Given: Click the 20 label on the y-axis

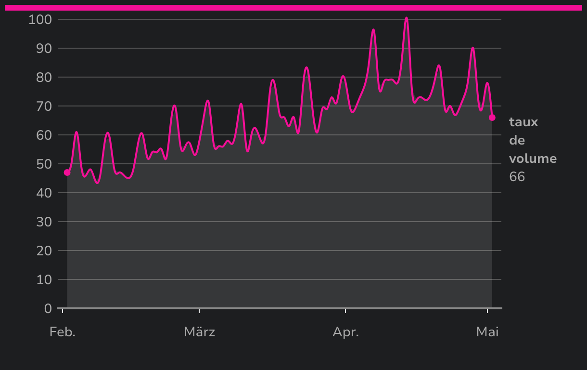Looking at the screenshot, I should (x=43, y=251).
